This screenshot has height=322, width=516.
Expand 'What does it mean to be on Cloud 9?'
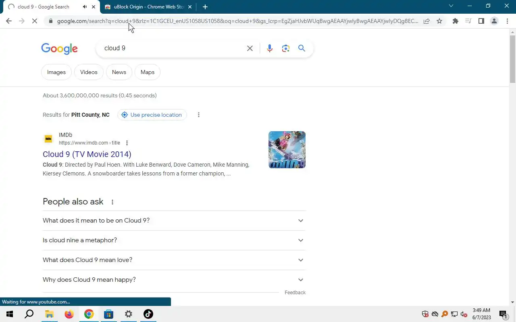(174, 221)
